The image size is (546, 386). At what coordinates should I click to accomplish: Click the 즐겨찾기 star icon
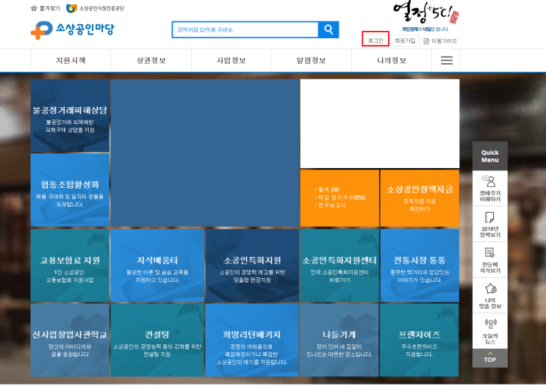pyautogui.click(x=34, y=8)
